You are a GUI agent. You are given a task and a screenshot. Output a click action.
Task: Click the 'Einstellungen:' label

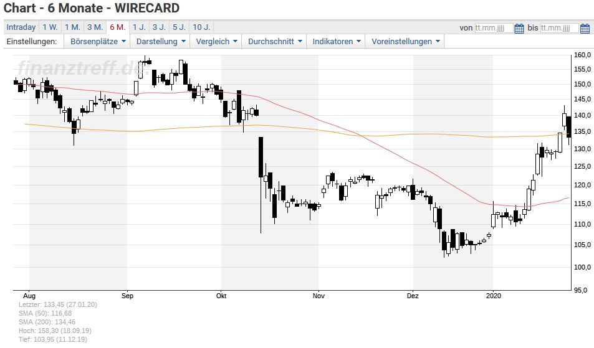[32, 42]
